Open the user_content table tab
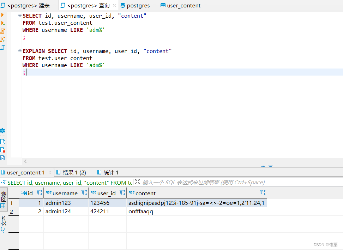This screenshot has width=343, height=250. [181, 5]
